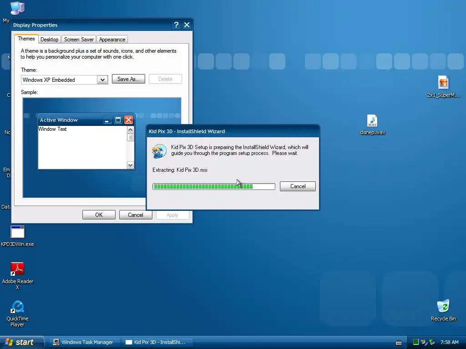Click the Kid Pix 3D - InstallShield Wizard title bar
The width and height of the screenshot is (466, 349).
(233, 131)
